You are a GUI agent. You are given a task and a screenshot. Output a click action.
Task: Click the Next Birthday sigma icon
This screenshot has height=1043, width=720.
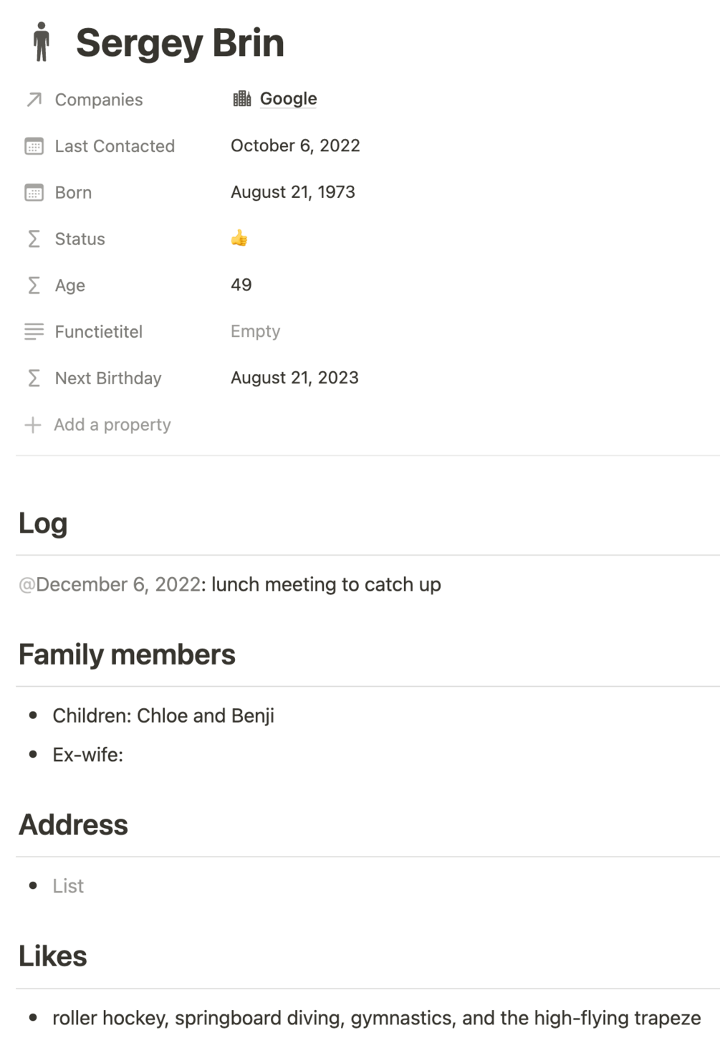tap(34, 378)
